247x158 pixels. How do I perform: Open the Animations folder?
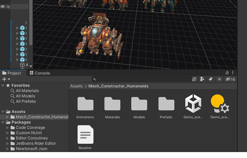85,104
